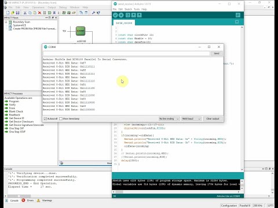
Task: Click the wrench icon in iMPACT toolbar
Action: click(93, 13)
